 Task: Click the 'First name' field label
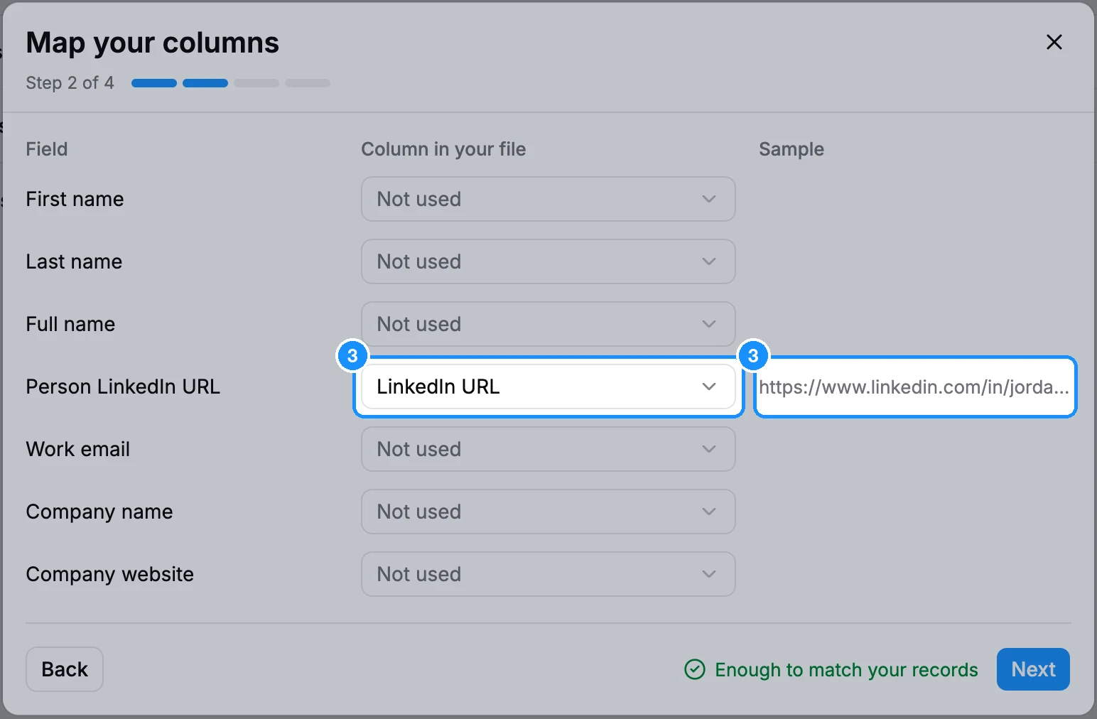(x=75, y=199)
